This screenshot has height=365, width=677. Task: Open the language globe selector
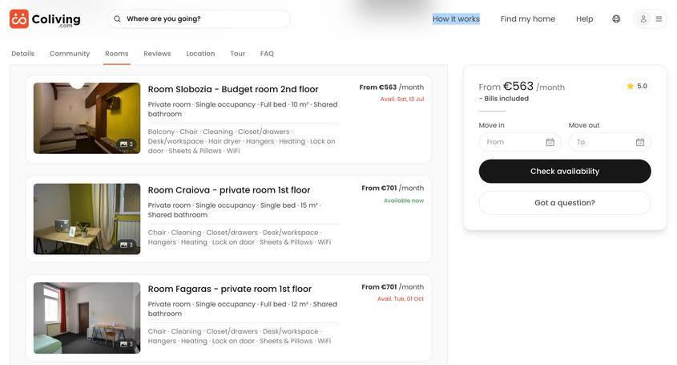[x=616, y=19]
